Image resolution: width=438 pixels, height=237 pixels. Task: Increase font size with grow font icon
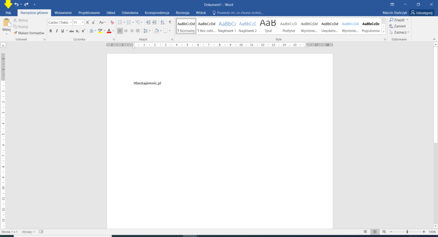88,22
